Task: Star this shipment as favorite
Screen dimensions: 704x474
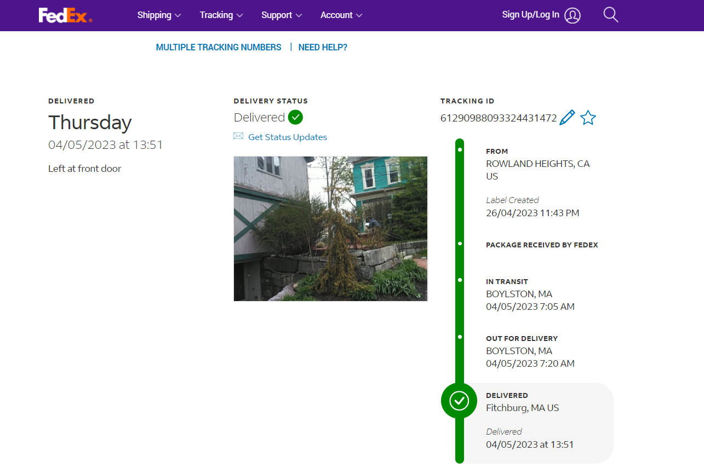Action: [588, 118]
